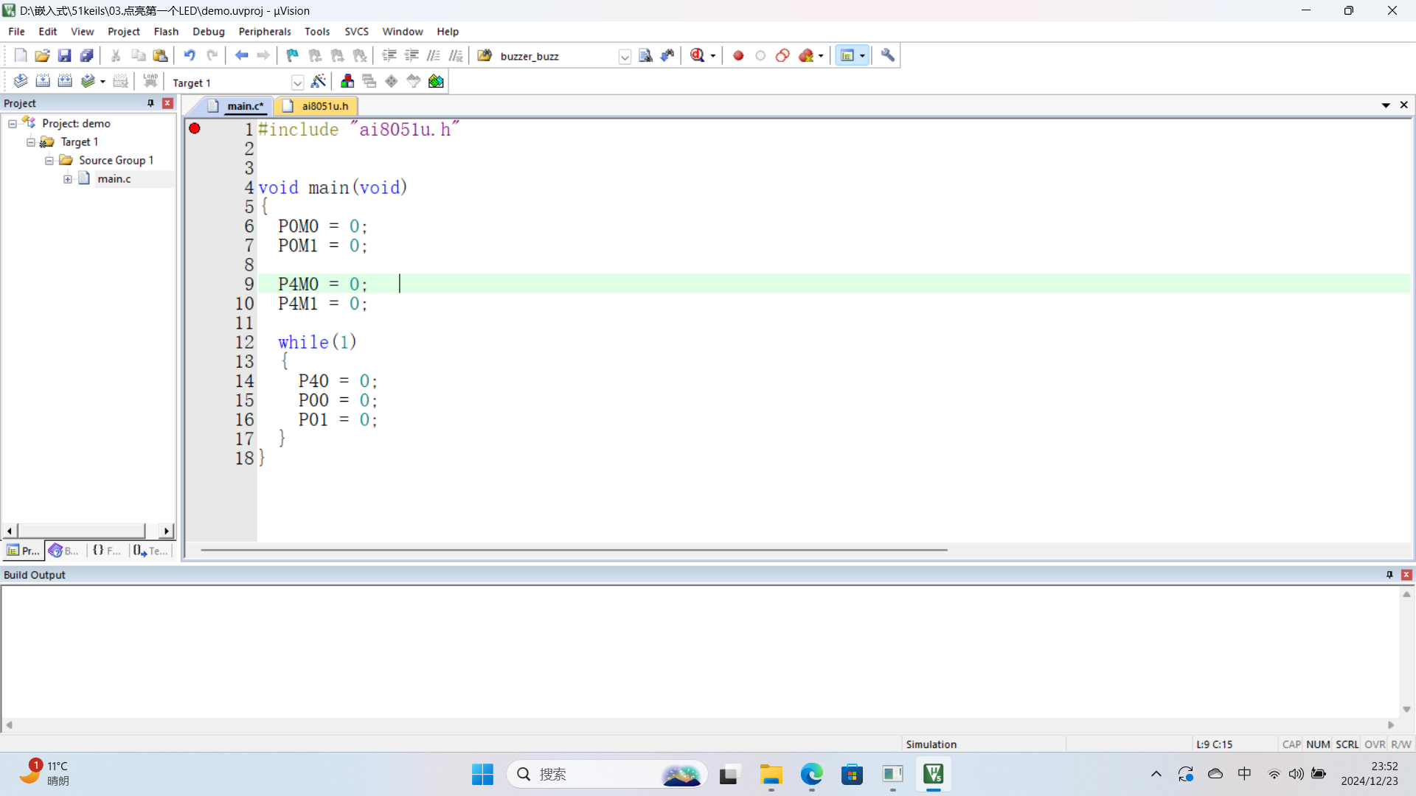The image size is (1416, 796).
Task: Open the Project menu
Action: tap(123, 31)
